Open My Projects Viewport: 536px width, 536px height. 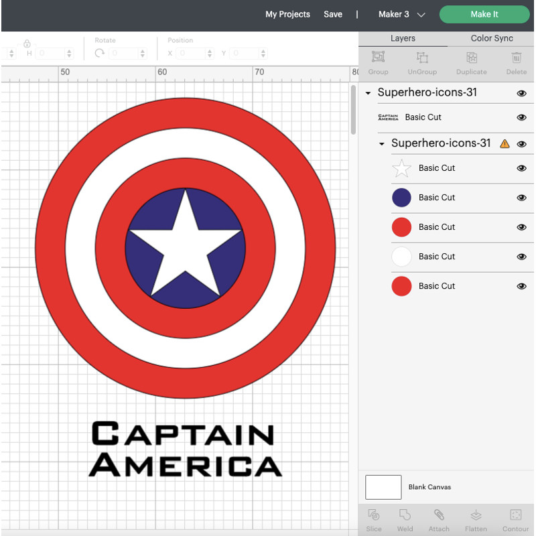[287, 14]
